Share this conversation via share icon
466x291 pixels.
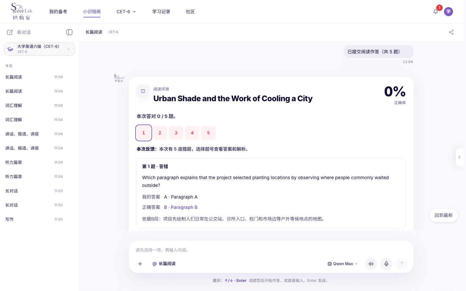point(451,32)
